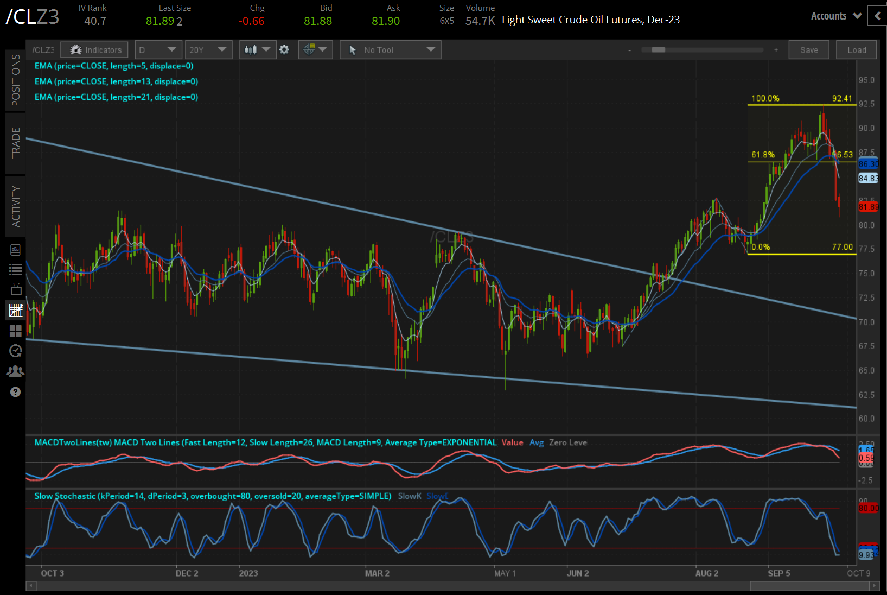Click the help question mark icon

[x=16, y=392]
